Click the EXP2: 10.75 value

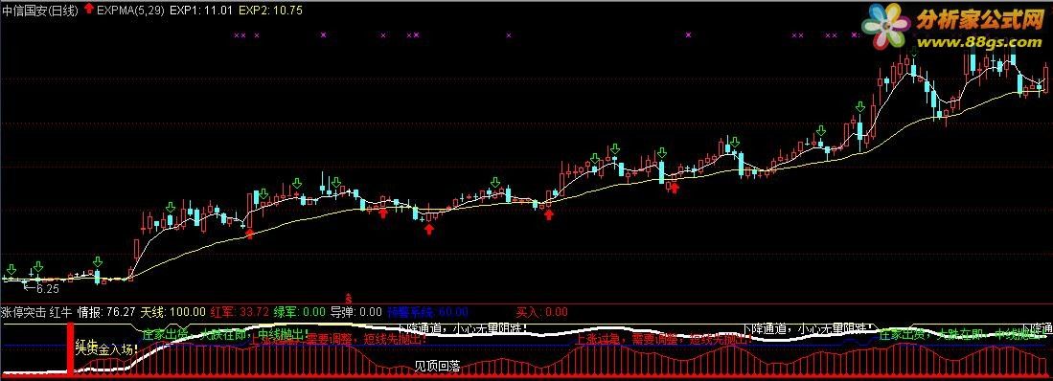(270, 11)
